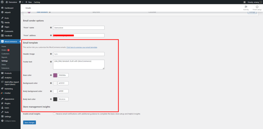The height and width of the screenshot is (129, 263).
Task: Click help icon next to Header image
Action: click(x=51, y=54)
